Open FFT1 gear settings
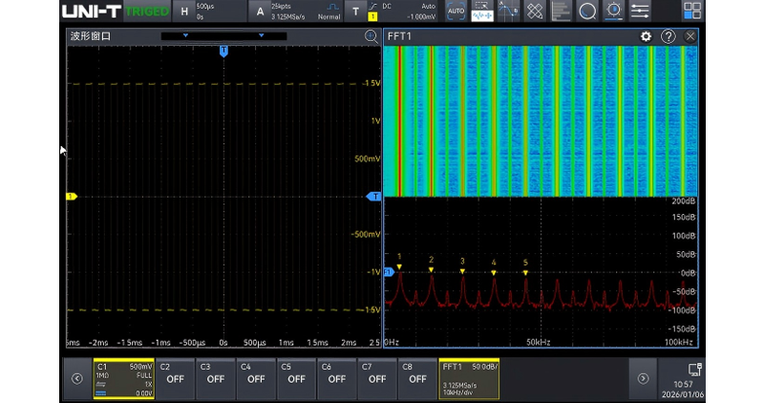This screenshot has width=764, height=403. [x=646, y=36]
